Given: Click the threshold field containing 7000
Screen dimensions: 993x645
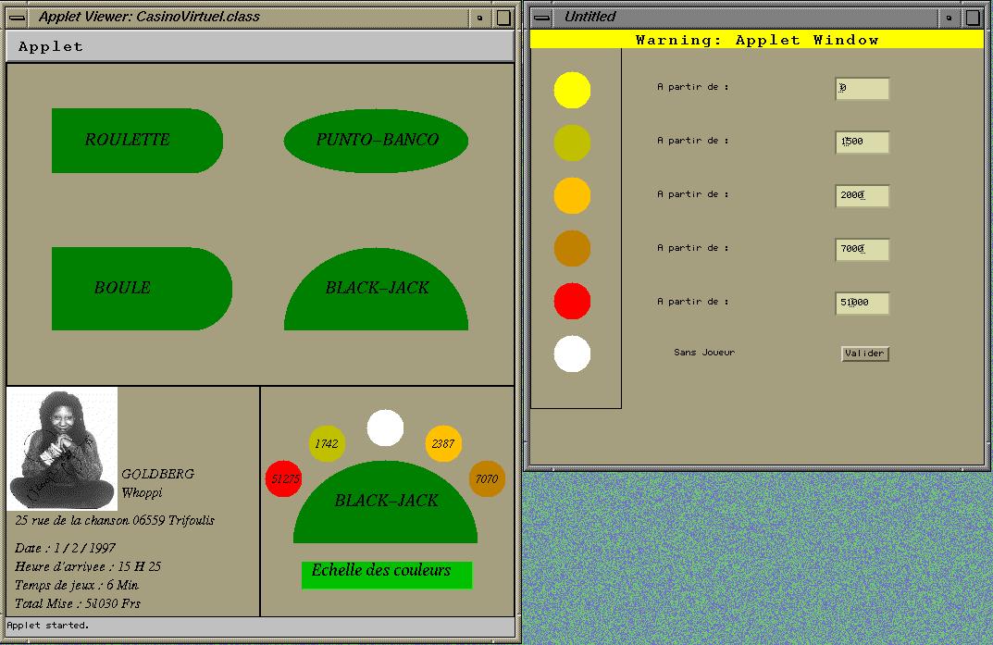Looking at the screenshot, I should (862, 249).
